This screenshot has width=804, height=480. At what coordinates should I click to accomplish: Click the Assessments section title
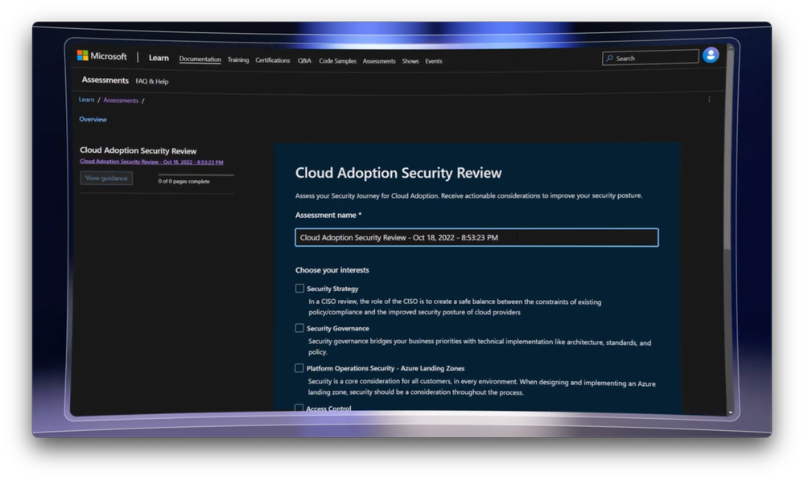point(105,80)
